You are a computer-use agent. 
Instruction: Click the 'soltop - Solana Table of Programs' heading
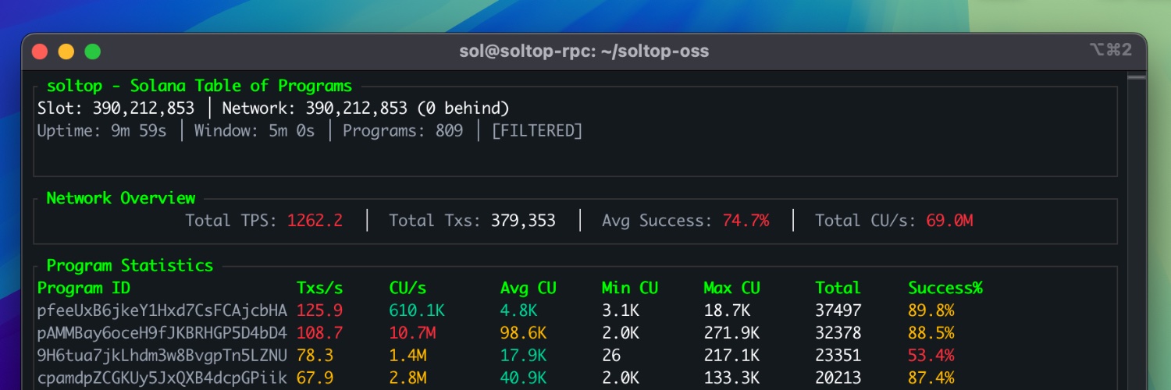(199, 86)
